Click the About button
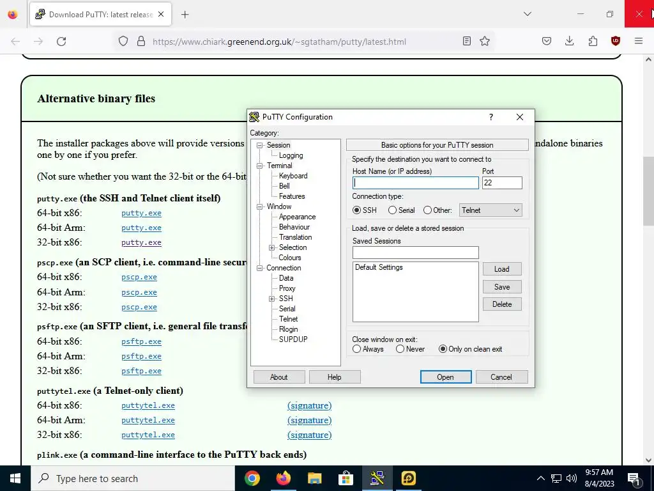 279,377
